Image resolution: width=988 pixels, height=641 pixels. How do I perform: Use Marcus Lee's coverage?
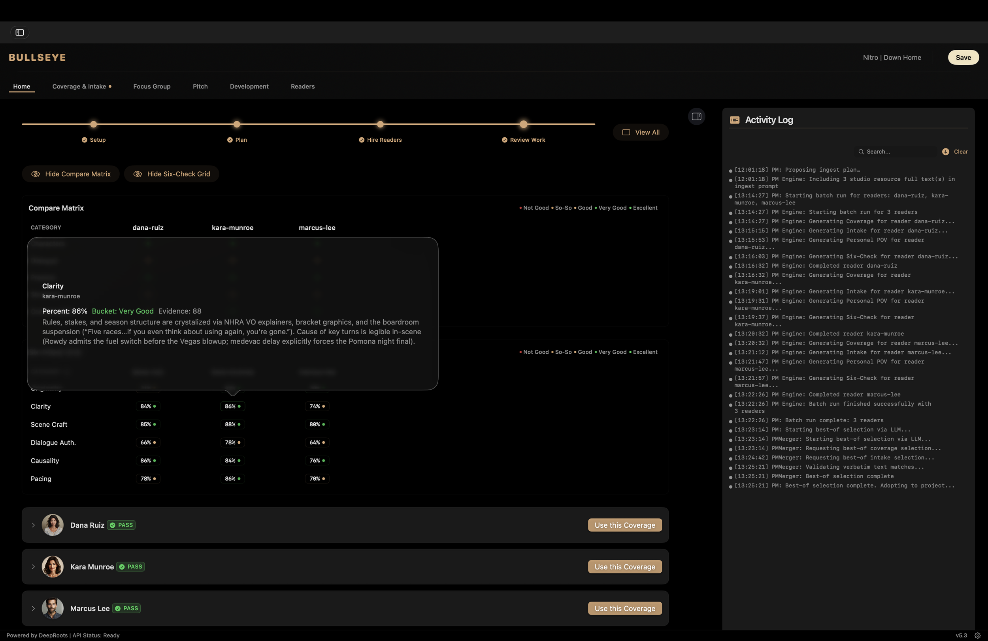click(625, 608)
